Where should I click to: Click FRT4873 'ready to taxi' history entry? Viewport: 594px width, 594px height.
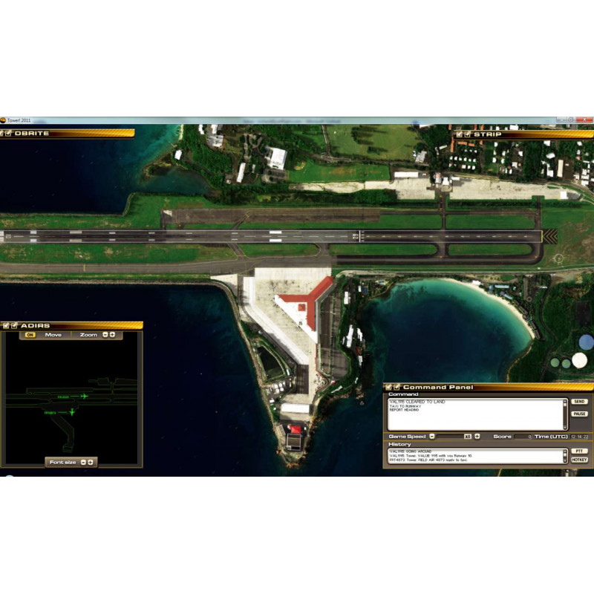[x=428, y=460]
